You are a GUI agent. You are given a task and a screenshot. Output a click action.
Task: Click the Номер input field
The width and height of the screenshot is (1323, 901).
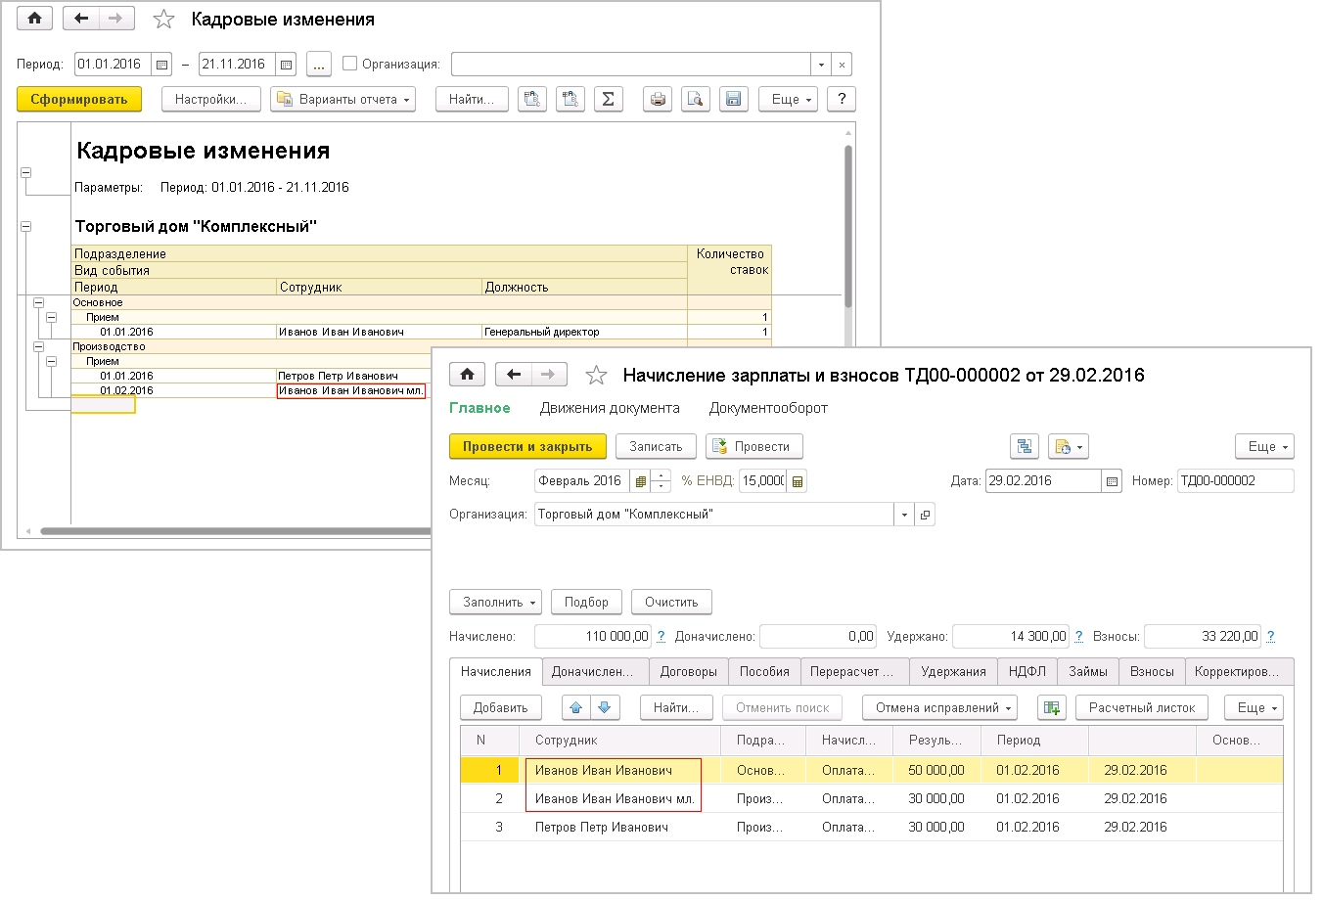coord(1235,481)
